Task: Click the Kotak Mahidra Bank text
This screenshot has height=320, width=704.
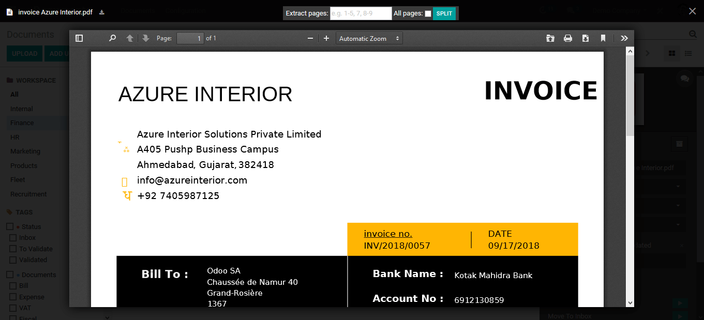Action: pyautogui.click(x=493, y=276)
